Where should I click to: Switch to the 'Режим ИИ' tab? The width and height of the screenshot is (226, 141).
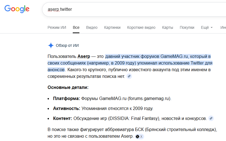[57, 27]
